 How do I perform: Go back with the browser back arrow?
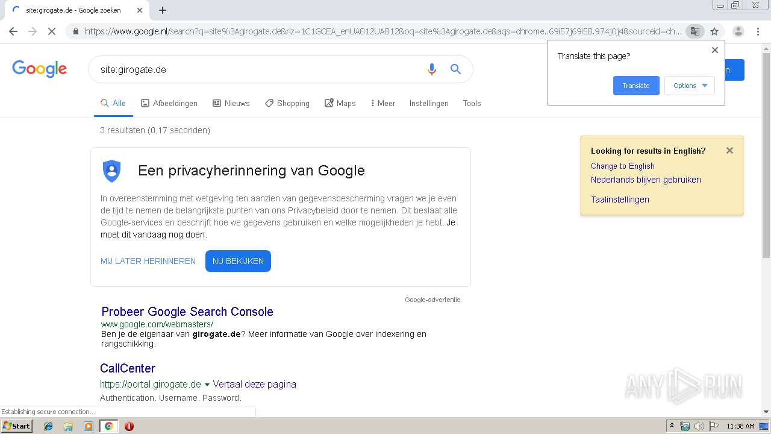click(13, 31)
